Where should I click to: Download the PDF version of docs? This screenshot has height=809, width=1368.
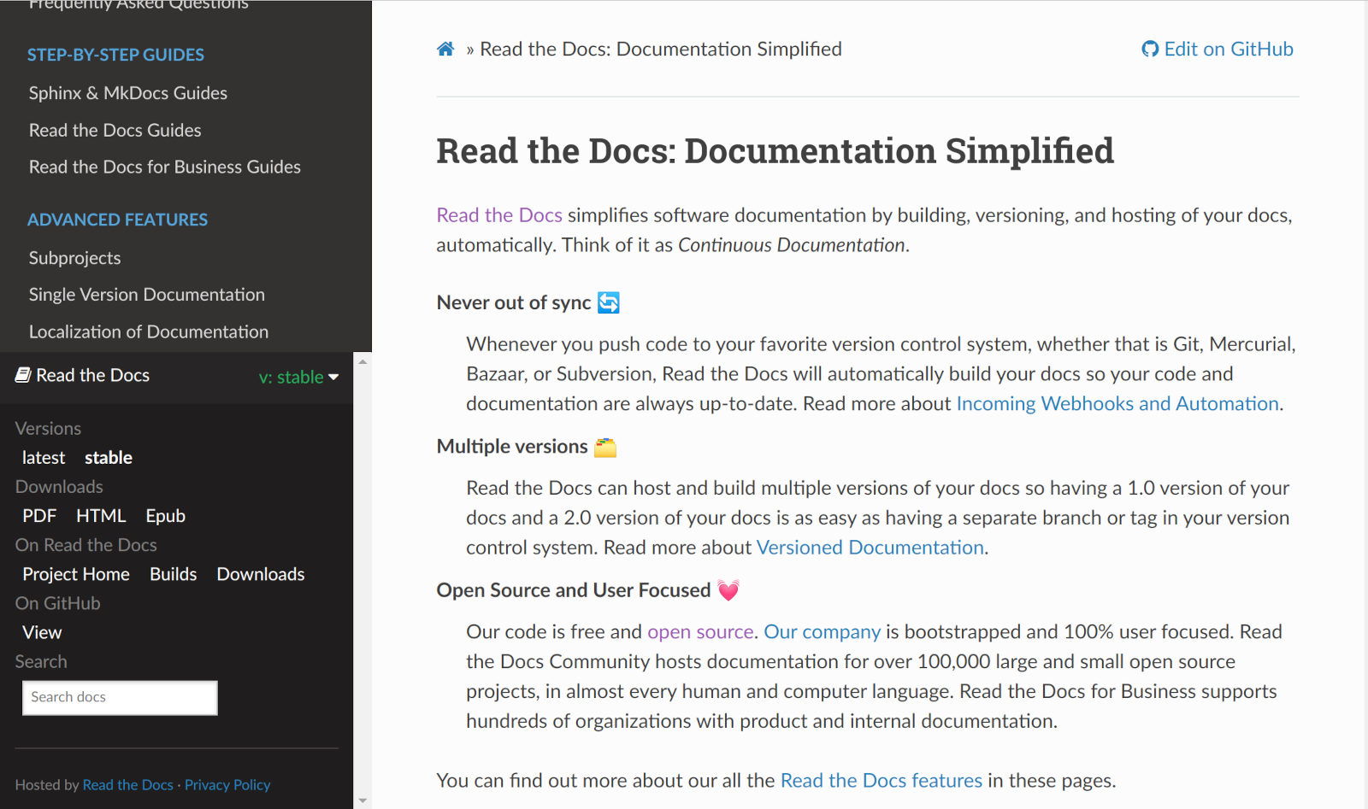pos(39,516)
